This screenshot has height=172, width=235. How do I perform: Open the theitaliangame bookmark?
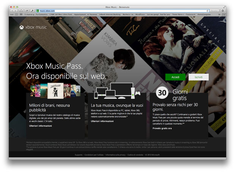[x=204, y=14]
